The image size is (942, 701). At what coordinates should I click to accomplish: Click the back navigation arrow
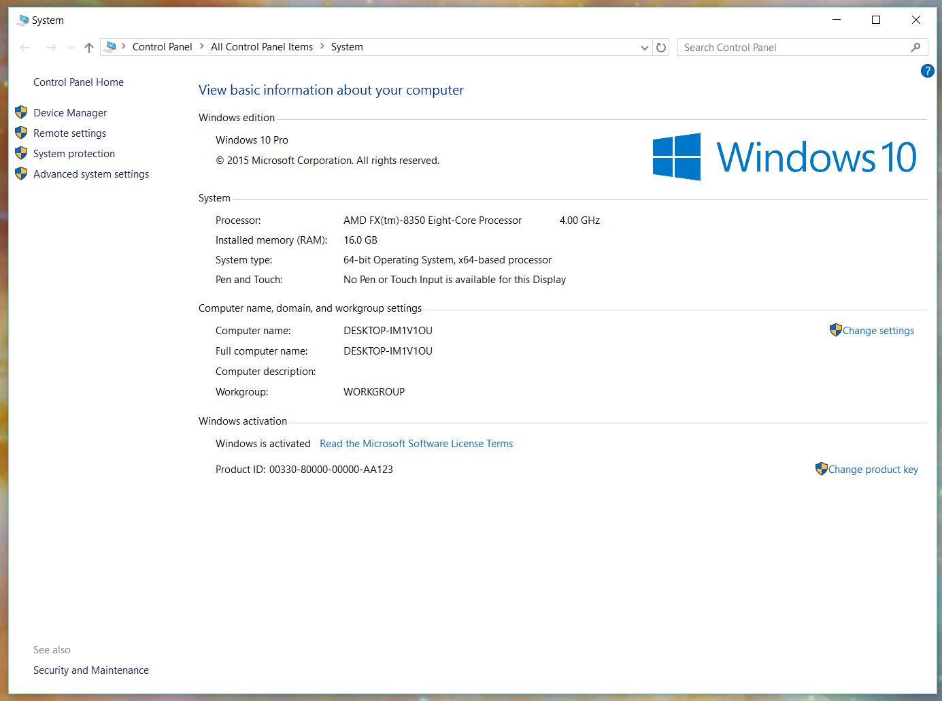point(25,47)
